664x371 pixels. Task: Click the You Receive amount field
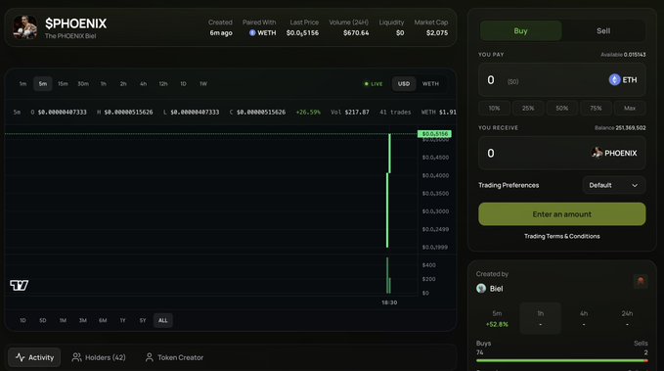[562, 153]
